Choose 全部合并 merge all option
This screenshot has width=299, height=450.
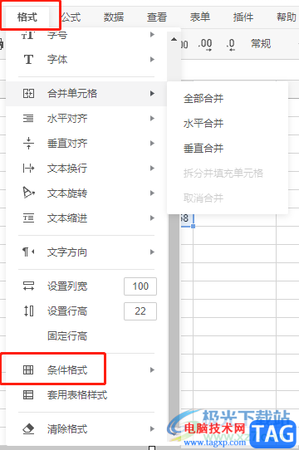click(x=203, y=99)
